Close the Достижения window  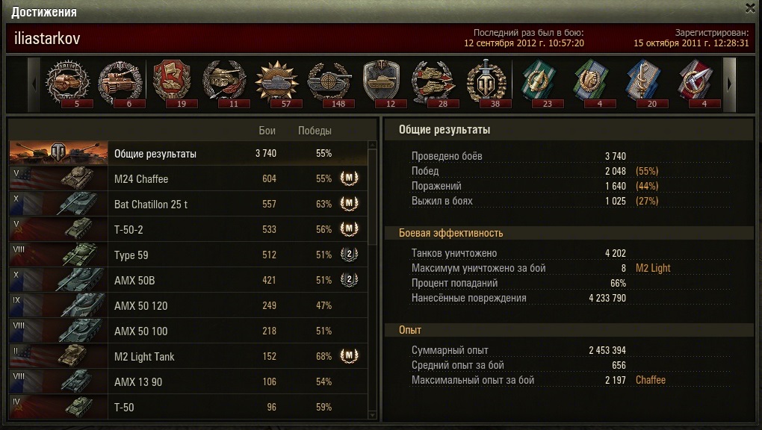749,8
